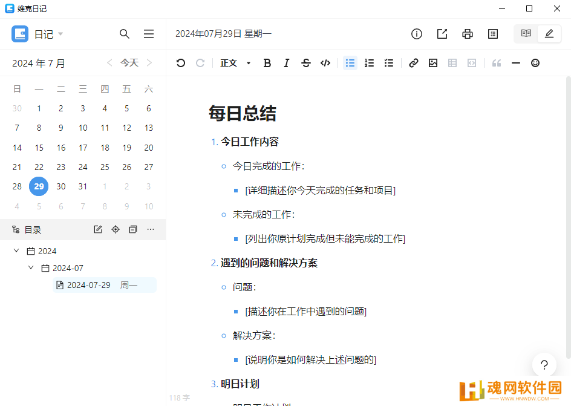
Task: Insert an image
Action: point(433,63)
